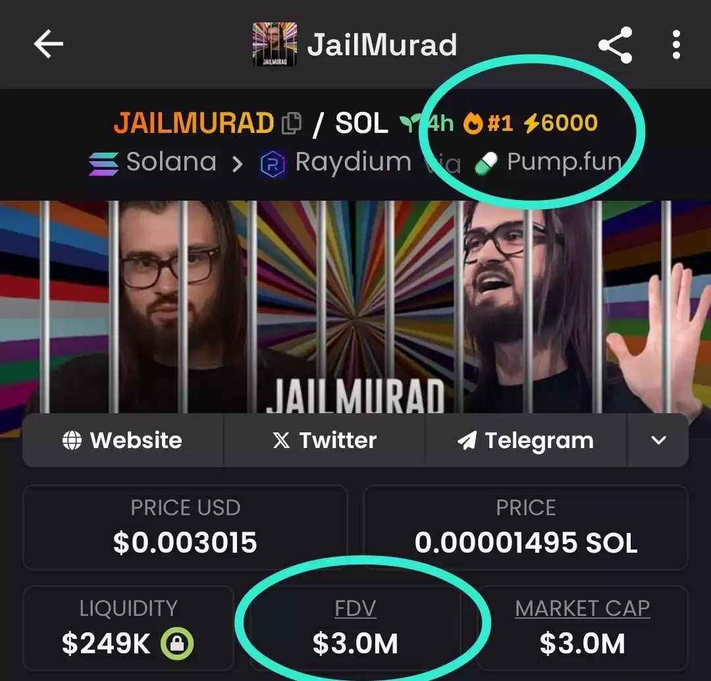Tap the underlined FDV label

coord(355,608)
